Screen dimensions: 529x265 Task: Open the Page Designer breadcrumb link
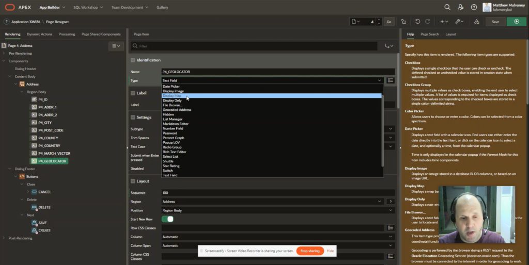pos(57,22)
